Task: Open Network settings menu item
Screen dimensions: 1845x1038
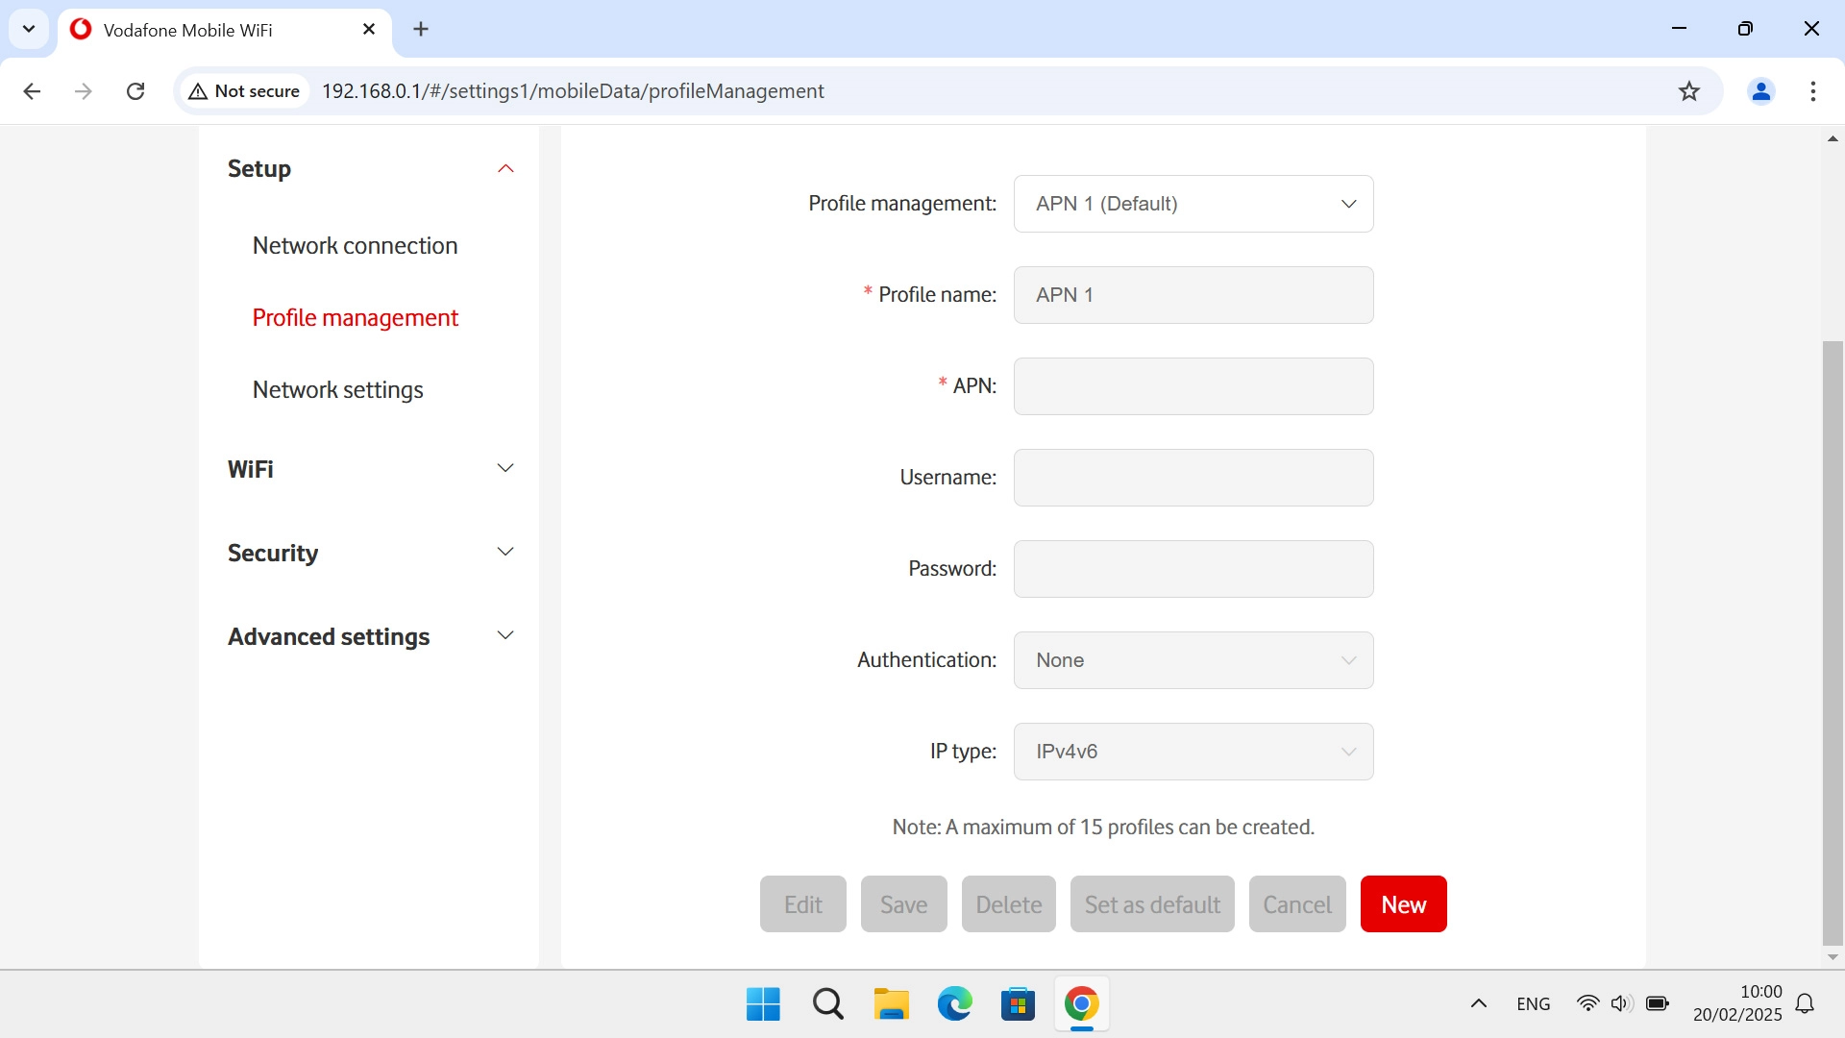Action: click(x=337, y=390)
